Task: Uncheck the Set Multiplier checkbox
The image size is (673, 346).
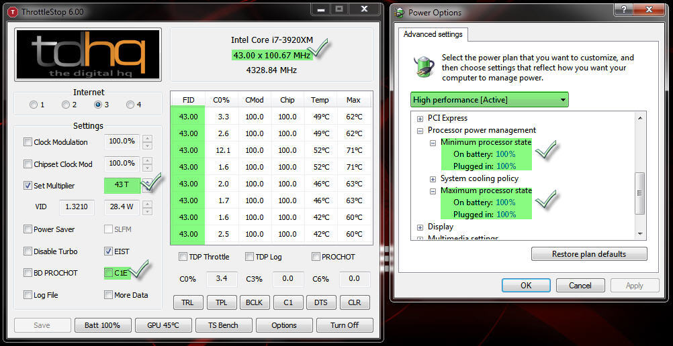Action: coord(28,186)
